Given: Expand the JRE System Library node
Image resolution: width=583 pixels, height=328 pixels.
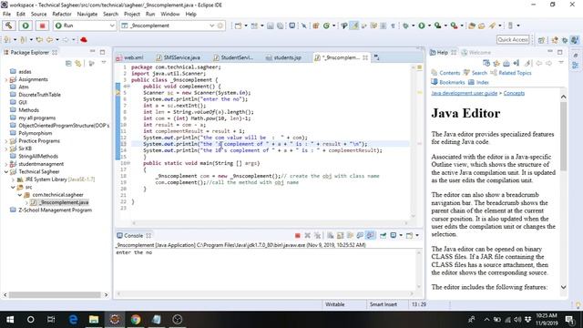Looking at the screenshot, I should 13,179.
